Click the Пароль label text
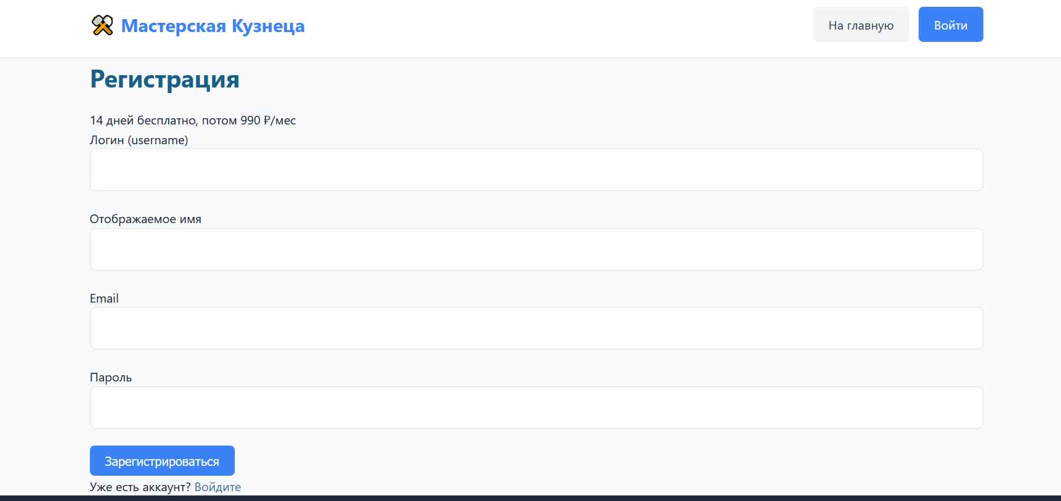The height and width of the screenshot is (501, 1061). coord(111,378)
